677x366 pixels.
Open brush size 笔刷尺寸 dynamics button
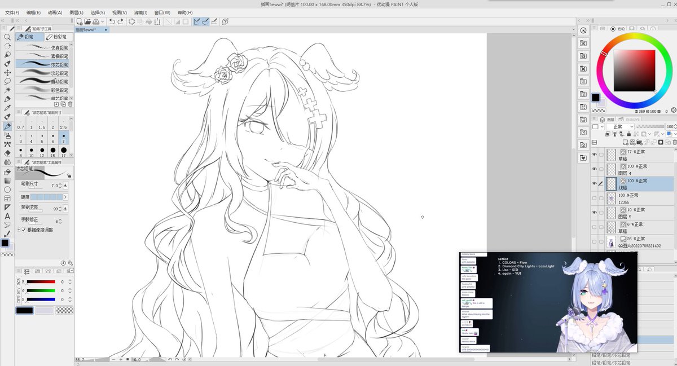tap(65, 185)
